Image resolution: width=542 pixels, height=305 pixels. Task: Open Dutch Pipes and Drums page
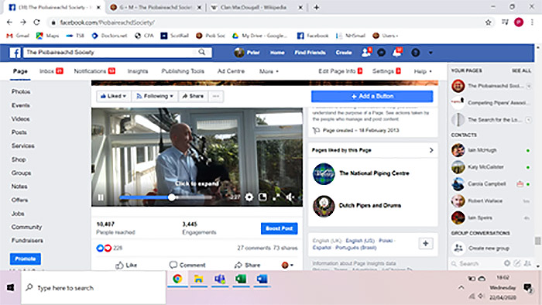coord(370,205)
